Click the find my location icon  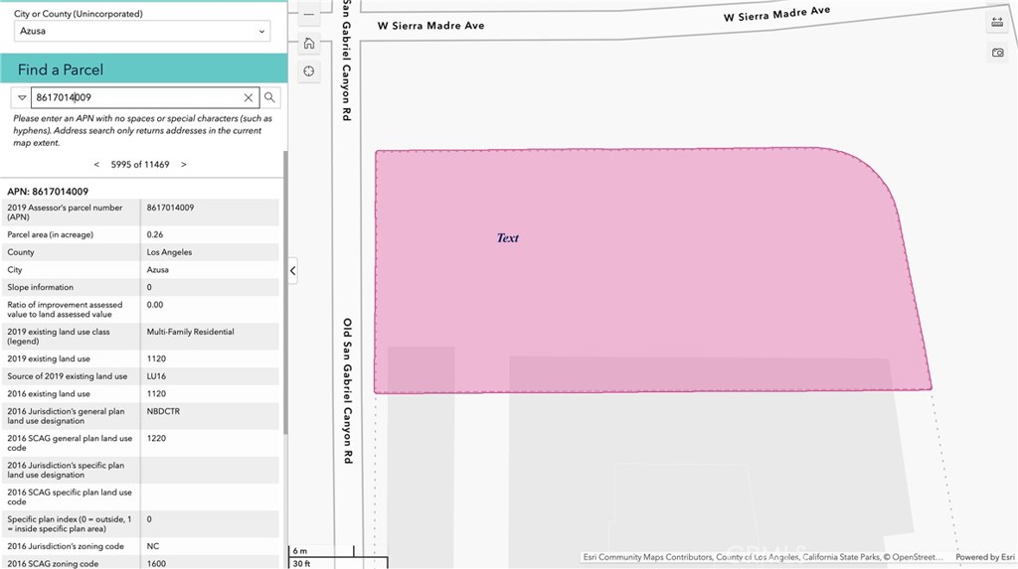pos(309,71)
